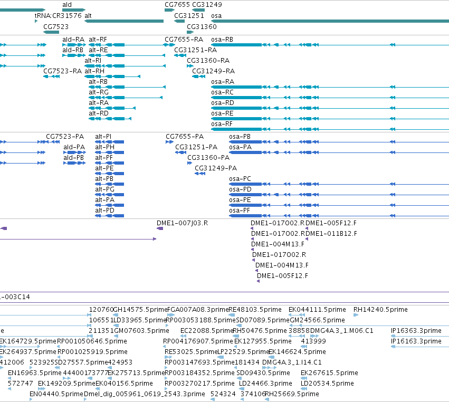This screenshot has height=402, width=449.
Task: Select the ald gene label
Action: pyautogui.click(x=67, y=5)
